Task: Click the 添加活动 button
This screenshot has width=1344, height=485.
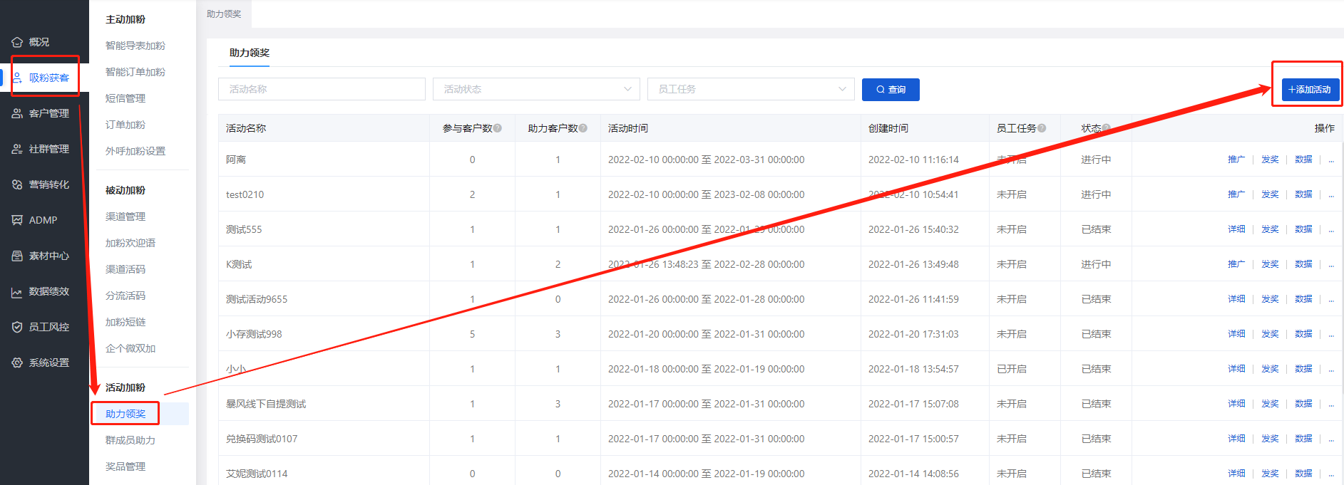Action: [1310, 89]
